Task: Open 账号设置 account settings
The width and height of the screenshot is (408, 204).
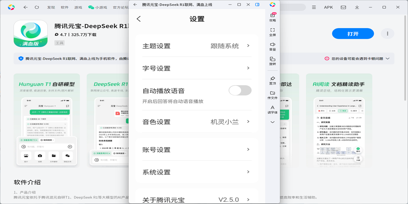Action: tap(197, 150)
